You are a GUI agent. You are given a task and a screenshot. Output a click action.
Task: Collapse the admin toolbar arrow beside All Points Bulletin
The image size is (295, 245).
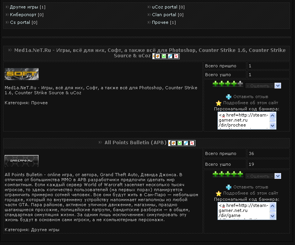170,143
